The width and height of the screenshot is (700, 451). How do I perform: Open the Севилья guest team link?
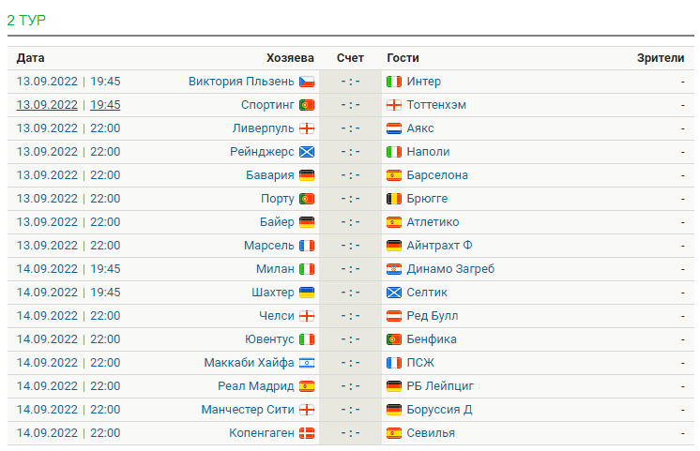tap(431, 433)
